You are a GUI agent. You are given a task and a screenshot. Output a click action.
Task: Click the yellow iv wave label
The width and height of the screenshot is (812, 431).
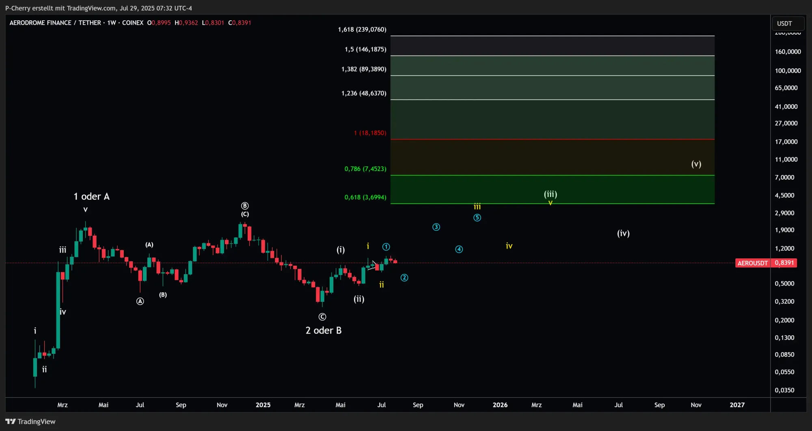coord(509,246)
